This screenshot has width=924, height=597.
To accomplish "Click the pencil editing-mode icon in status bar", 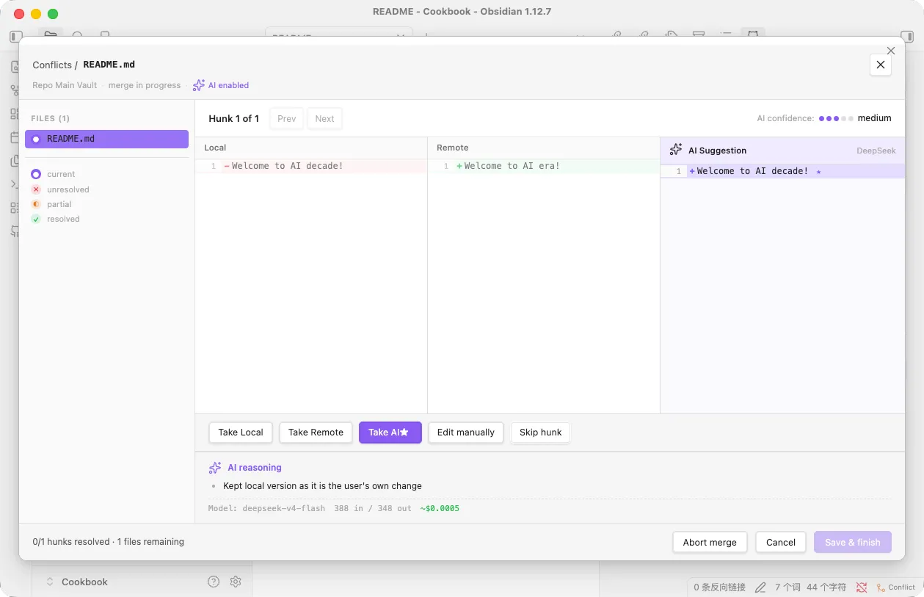I will tap(760, 587).
